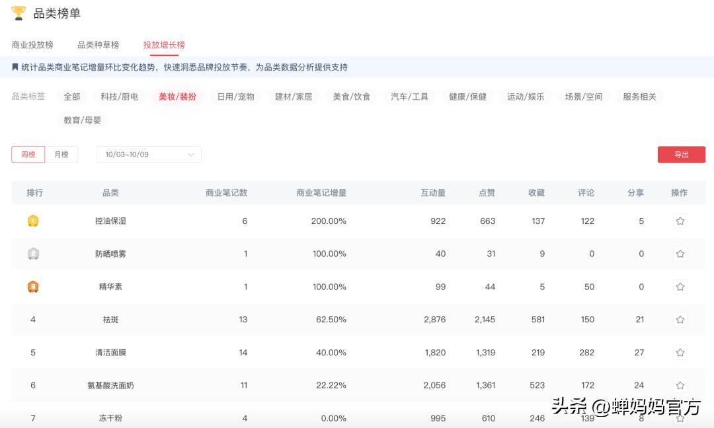The width and height of the screenshot is (714, 428).
Task: Click the trophy icon beside 品类榜单 title
Action: (x=19, y=13)
